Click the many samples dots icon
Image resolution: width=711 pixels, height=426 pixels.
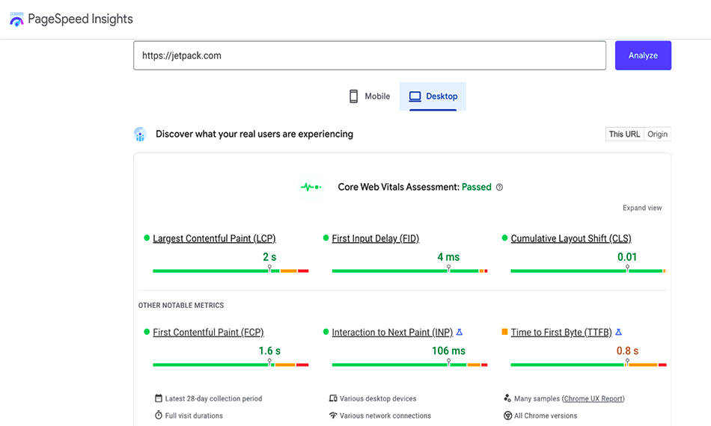507,398
